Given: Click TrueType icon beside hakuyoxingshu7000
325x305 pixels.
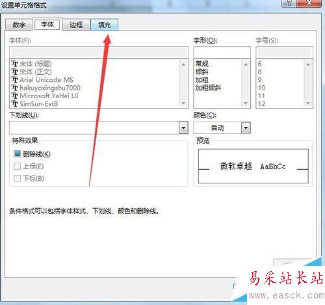Looking at the screenshot, I should 15,88.
